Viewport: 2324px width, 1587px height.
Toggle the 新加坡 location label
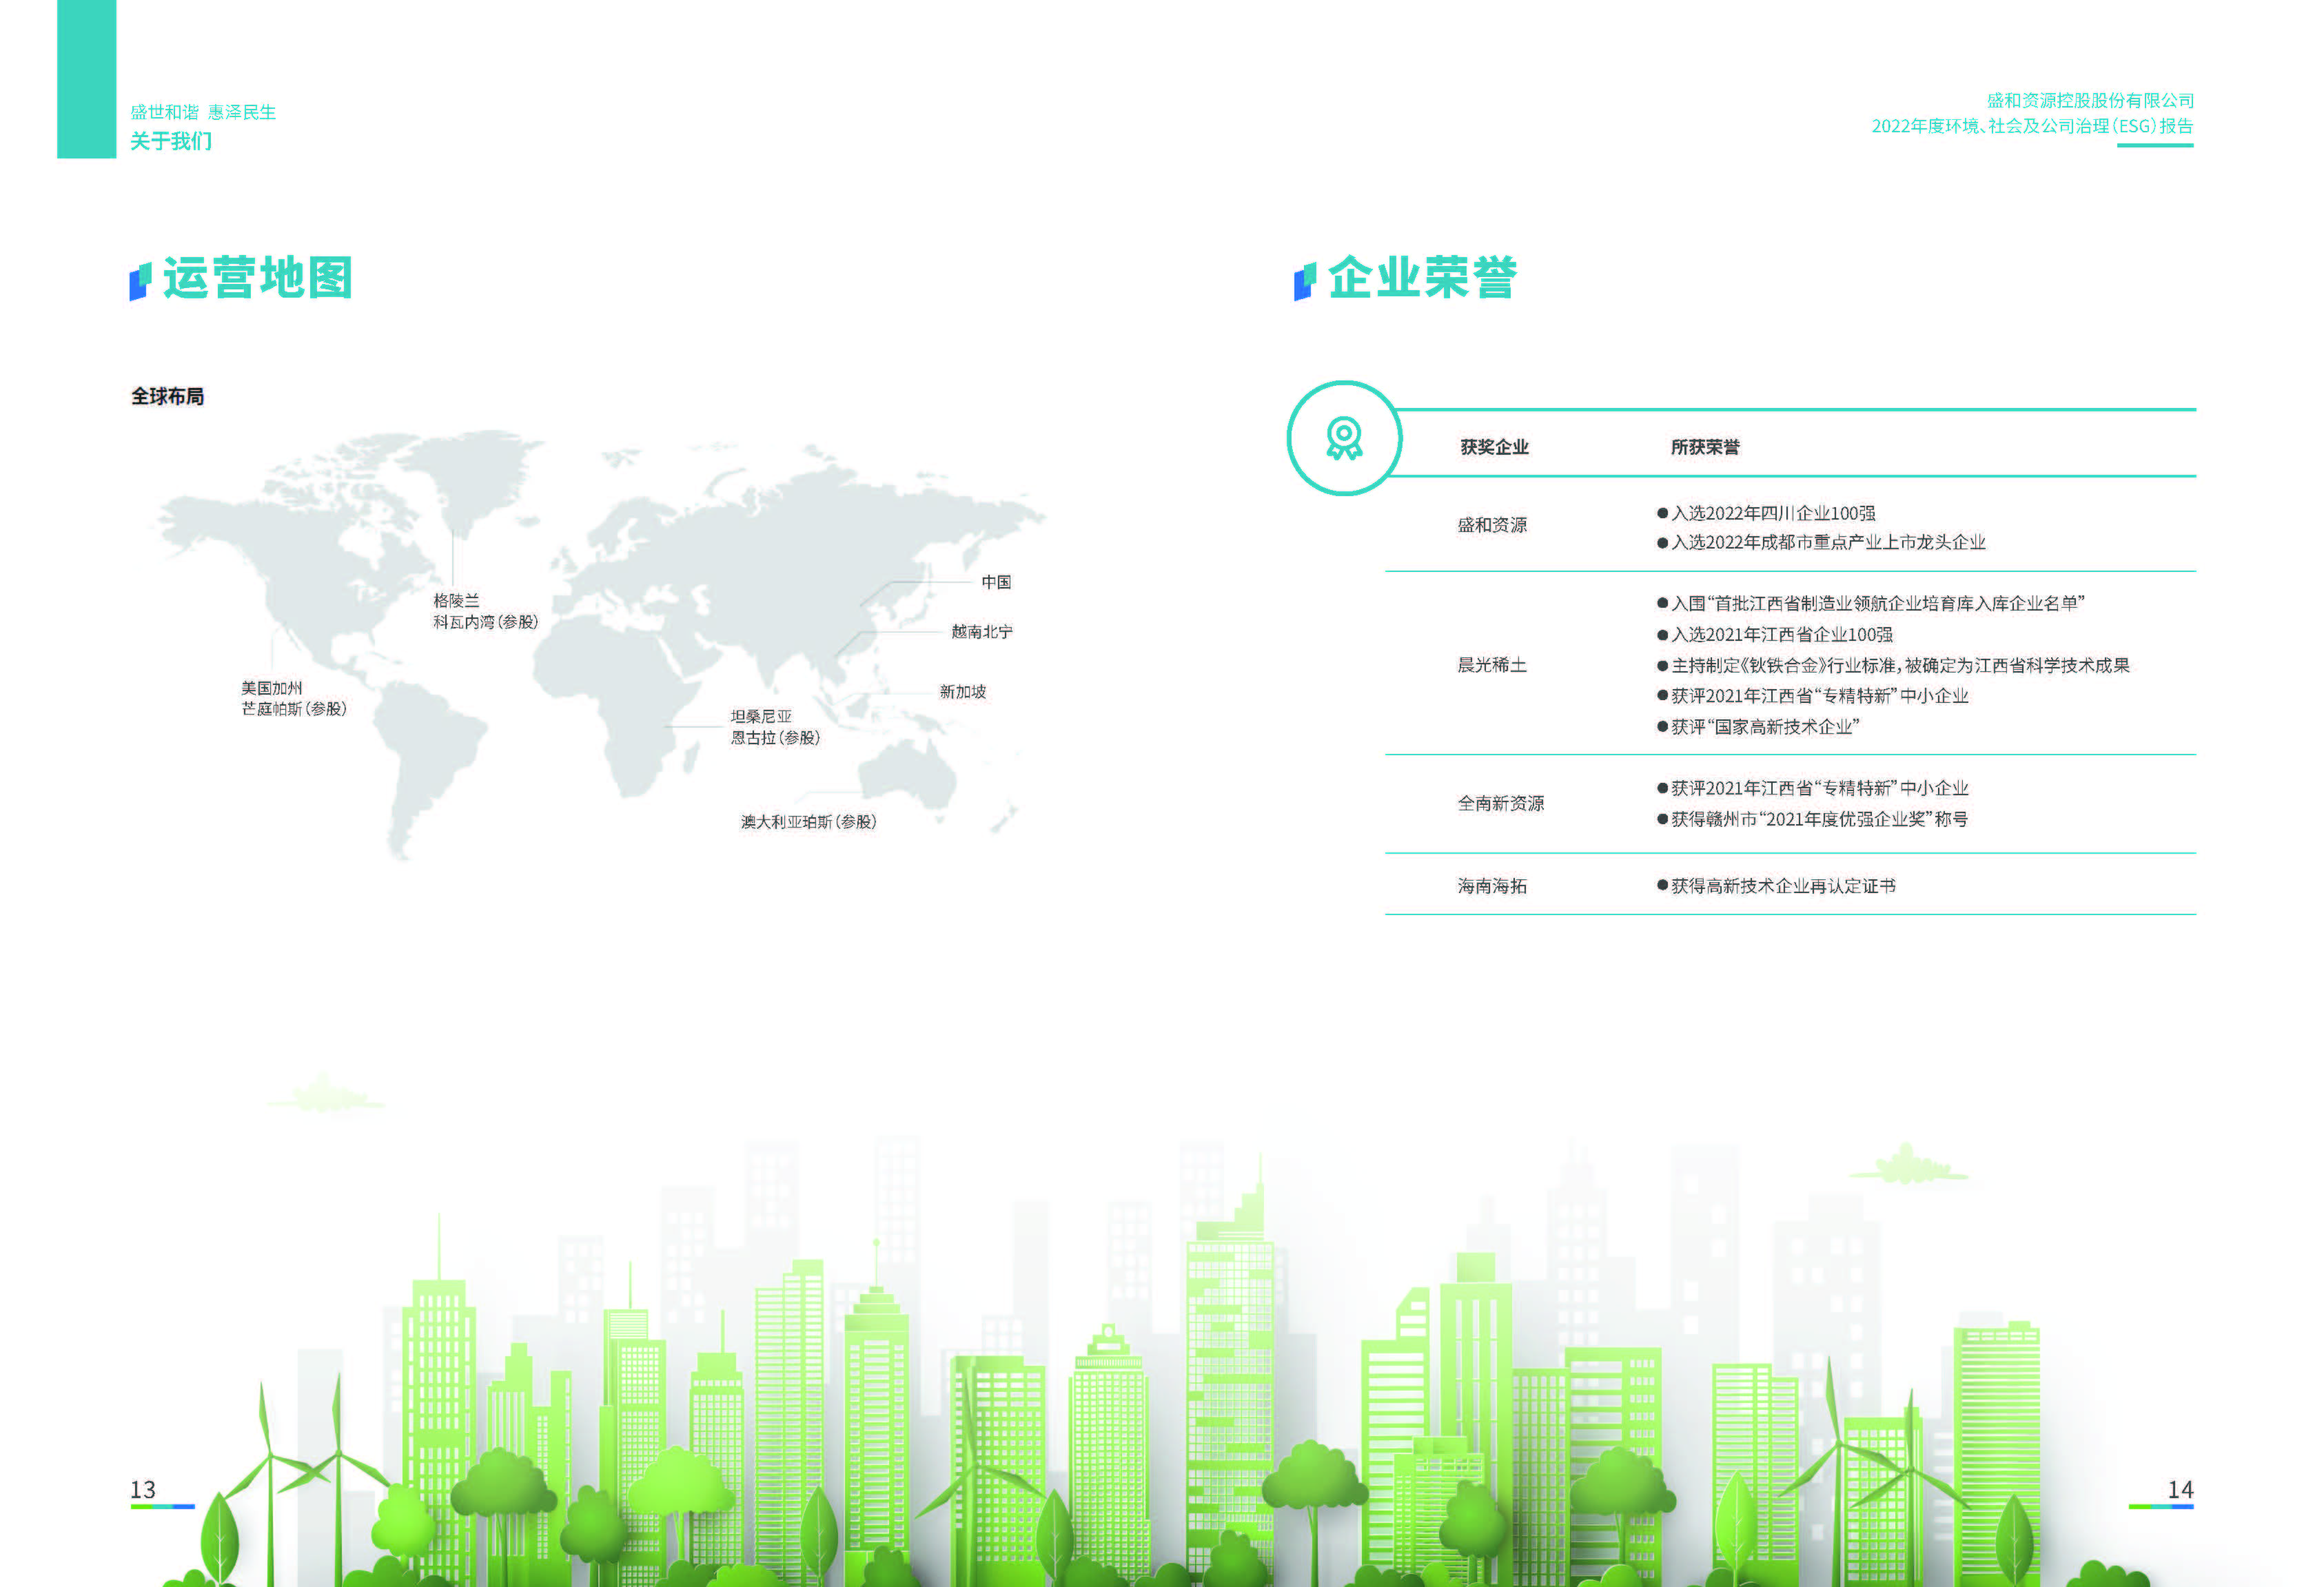[x=963, y=691]
